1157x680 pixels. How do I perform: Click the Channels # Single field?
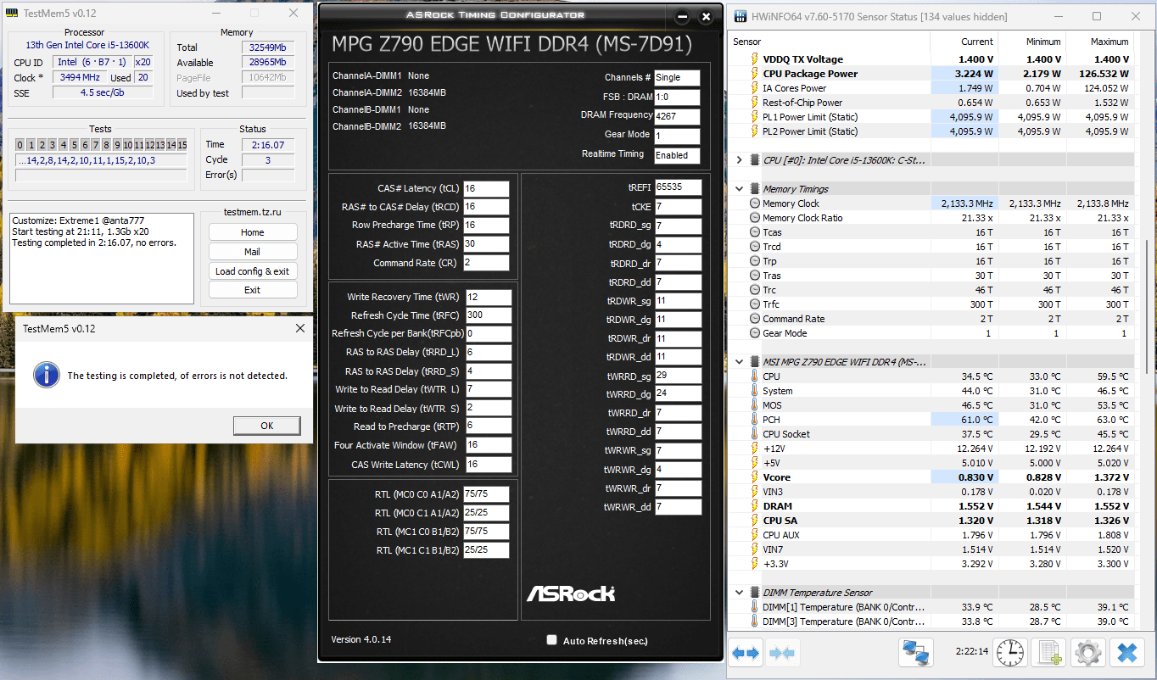click(x=677, y=77)
